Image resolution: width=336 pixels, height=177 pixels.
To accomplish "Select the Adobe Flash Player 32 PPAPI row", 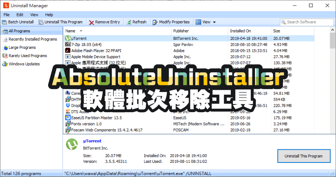I will point(189,51).
